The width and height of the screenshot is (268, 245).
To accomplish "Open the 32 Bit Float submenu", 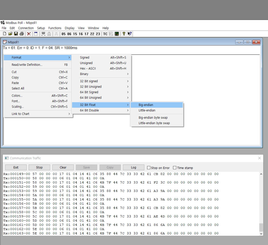I will 102,105.
